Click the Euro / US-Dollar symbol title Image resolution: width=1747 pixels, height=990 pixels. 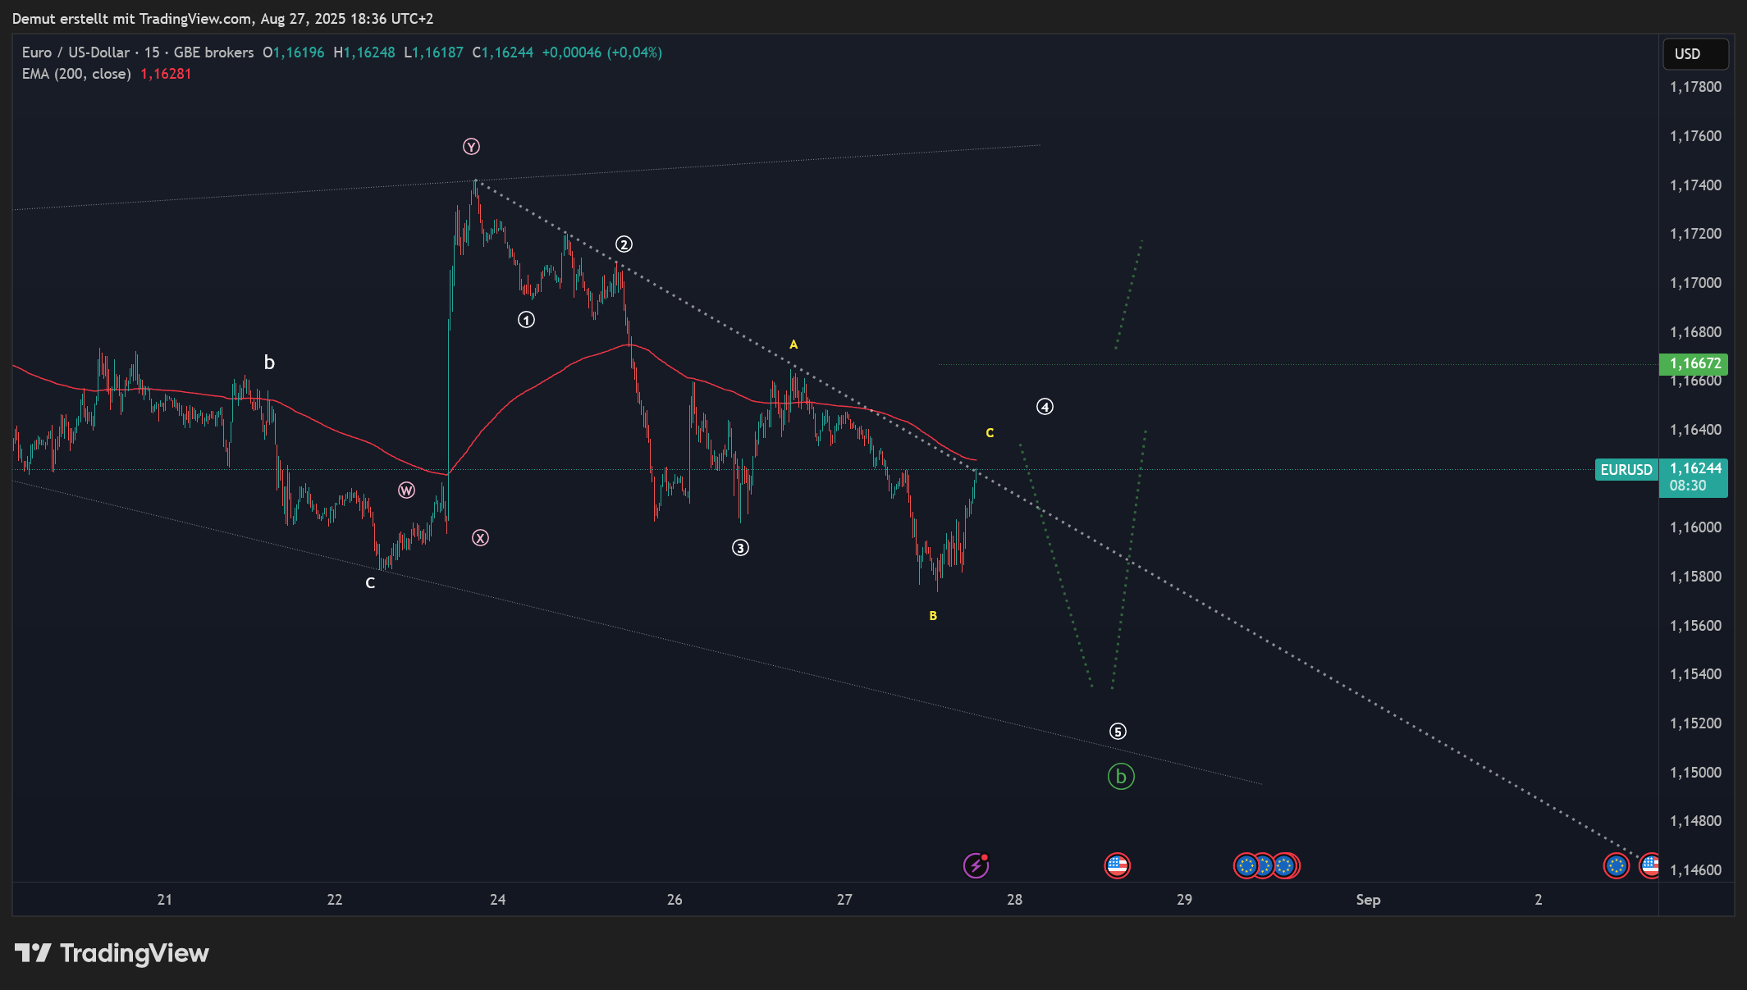75,52
